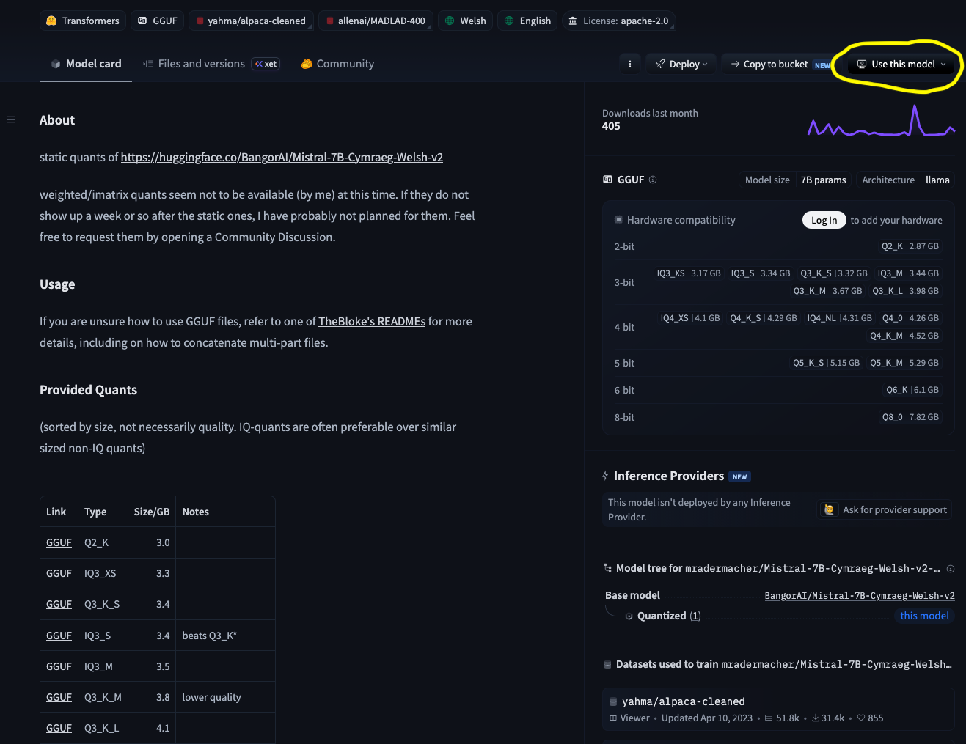Click the "7B params" model size value
This screenshot has height=744, width=966.
tap(823, 180)
